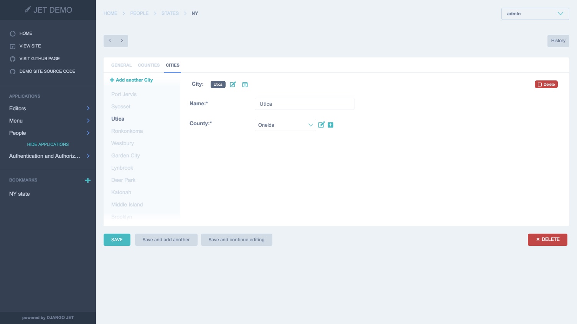Open Visit GitHub Page link in sidebar
Viewport: 577px width, 324px height.
(x=40, y=59)
